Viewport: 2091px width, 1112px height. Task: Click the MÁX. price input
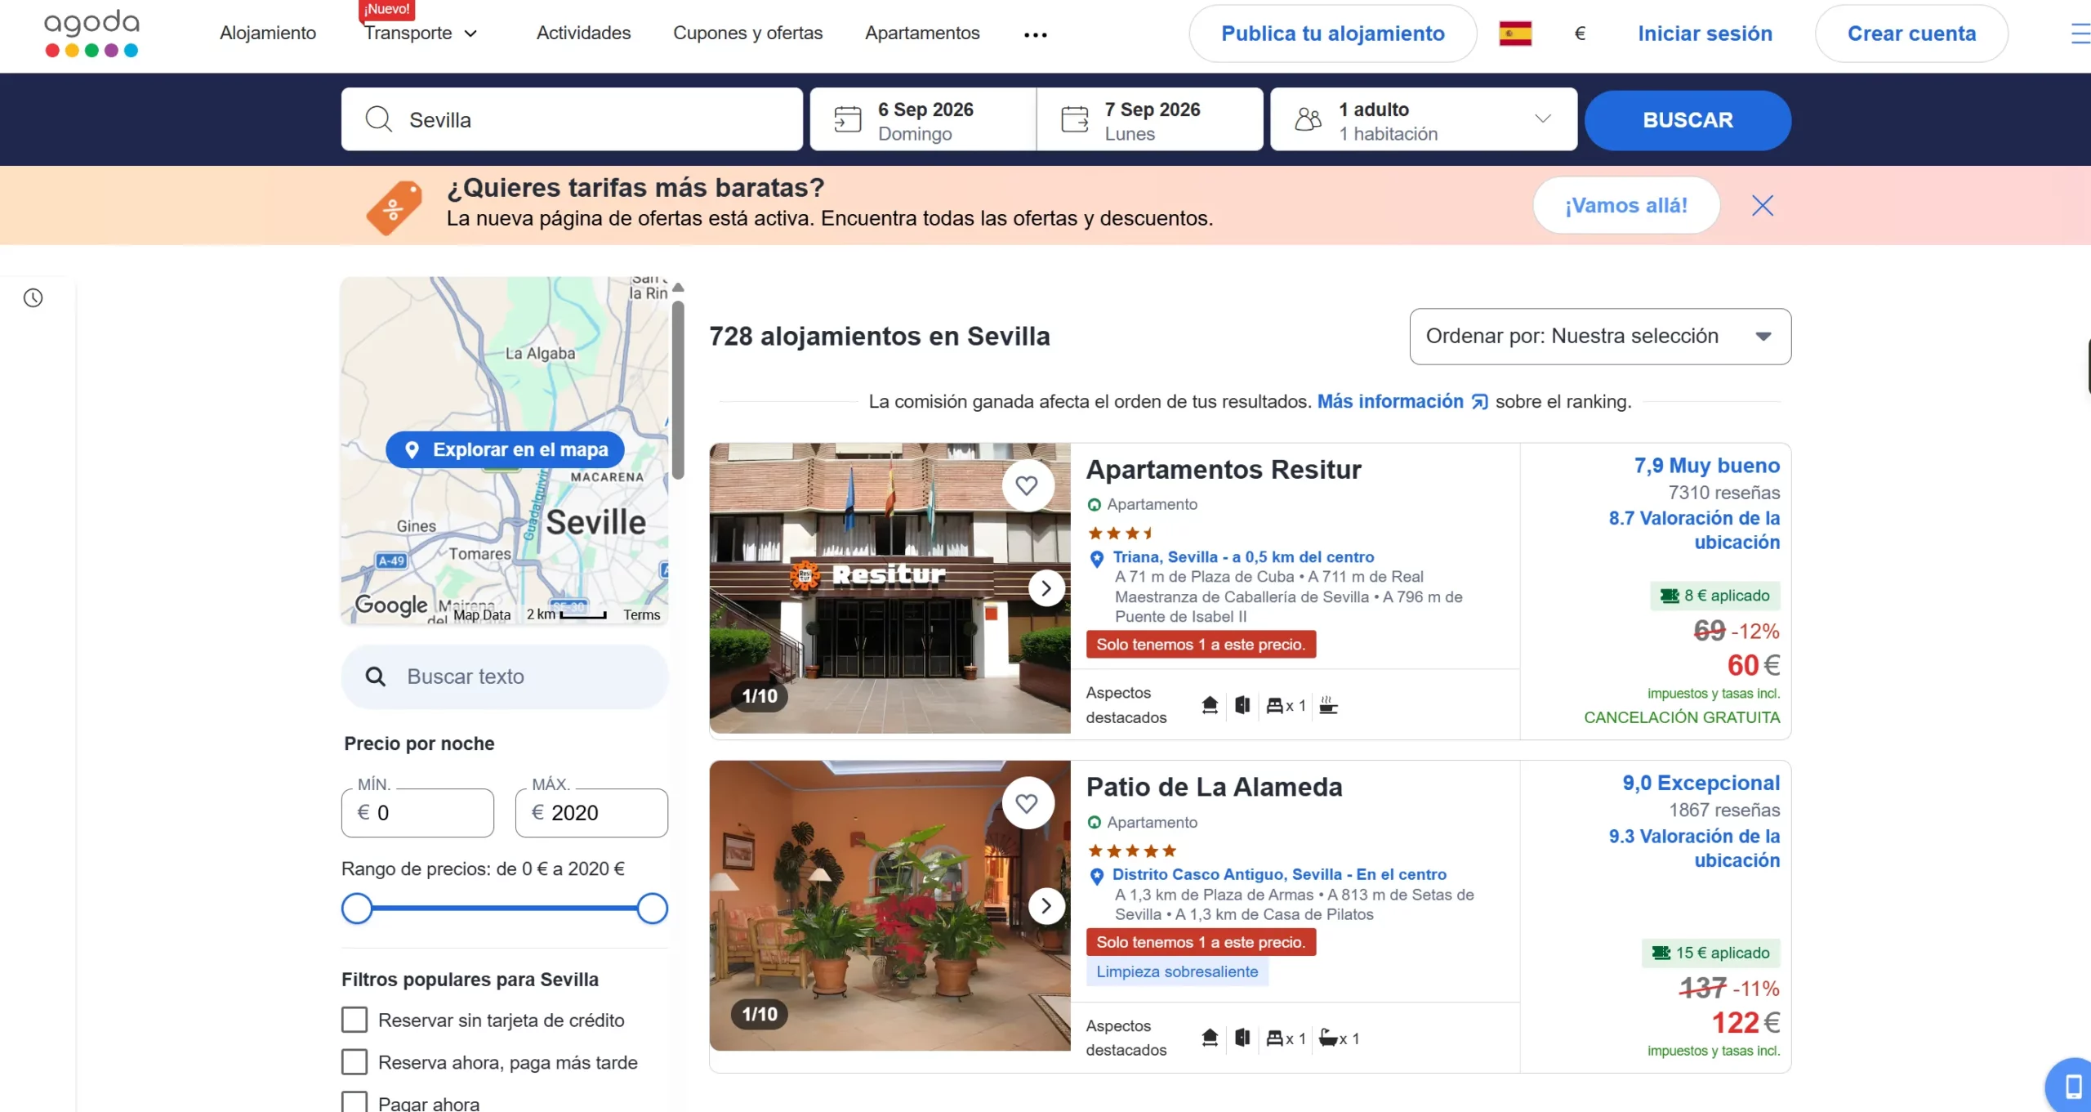[x=591, y=812]
